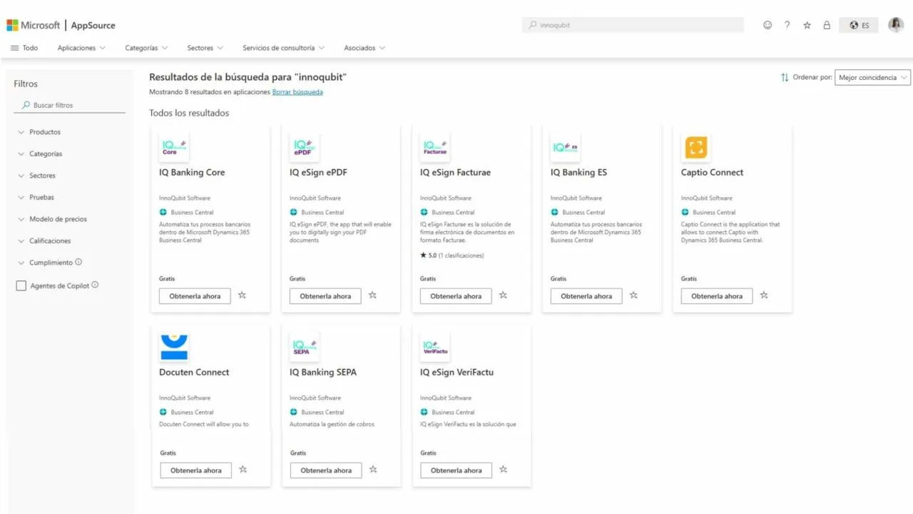Screen dimensions: 913x514
Task: Open Mejor coincidencia sort dropdown
Action: tap(873, 77)
